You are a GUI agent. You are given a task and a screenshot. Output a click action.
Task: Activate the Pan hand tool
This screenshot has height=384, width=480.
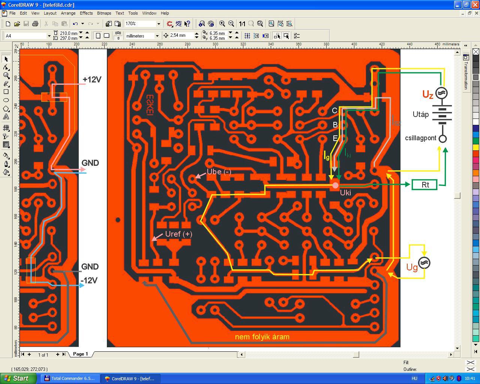click(x=211, y=24)
